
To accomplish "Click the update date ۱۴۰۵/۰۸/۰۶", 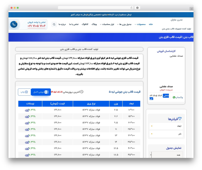I will pyautogui.click(x=57, y=92).
